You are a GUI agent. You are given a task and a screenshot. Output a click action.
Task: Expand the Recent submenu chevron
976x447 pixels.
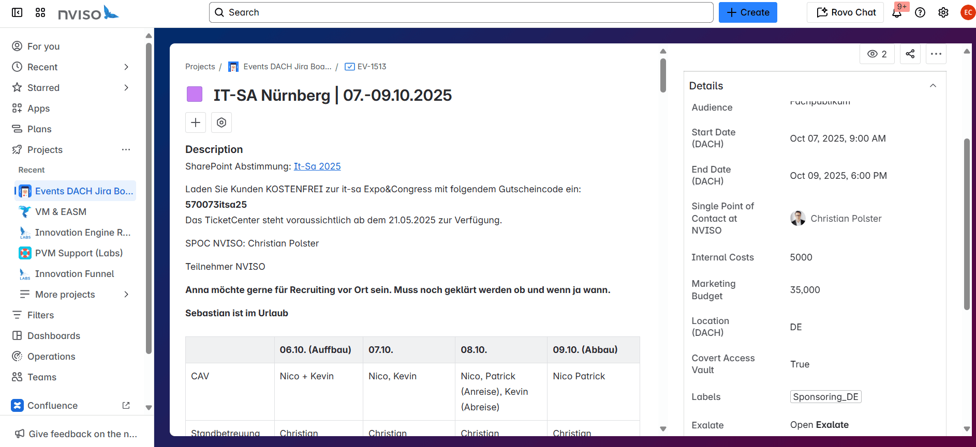click(126, 67)
